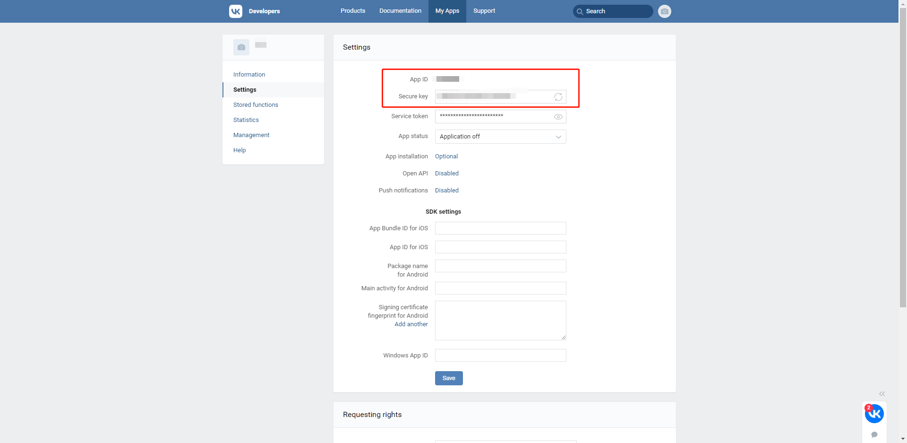Click the app photo placeholder in sidebar
The height and width of the screenshot is (443, 907).
click(x=241, y=47)
